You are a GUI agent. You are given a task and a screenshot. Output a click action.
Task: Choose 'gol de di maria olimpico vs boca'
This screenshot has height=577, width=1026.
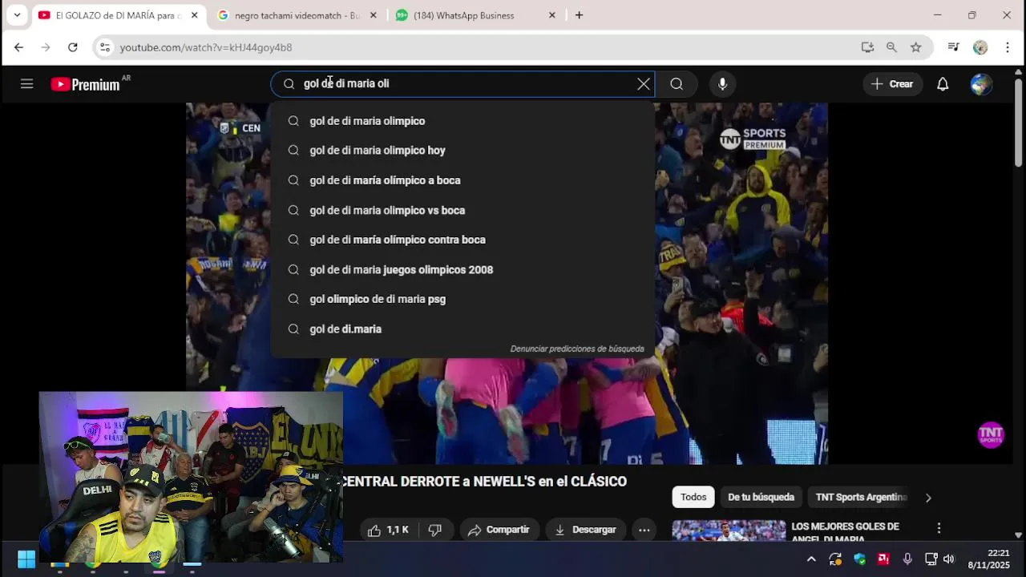[462, 210]
